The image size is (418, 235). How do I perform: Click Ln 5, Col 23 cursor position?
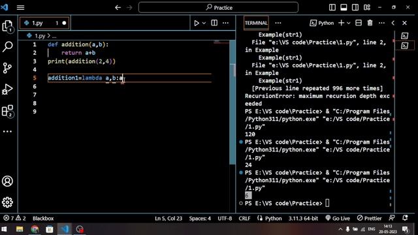[x=169, y=218]
